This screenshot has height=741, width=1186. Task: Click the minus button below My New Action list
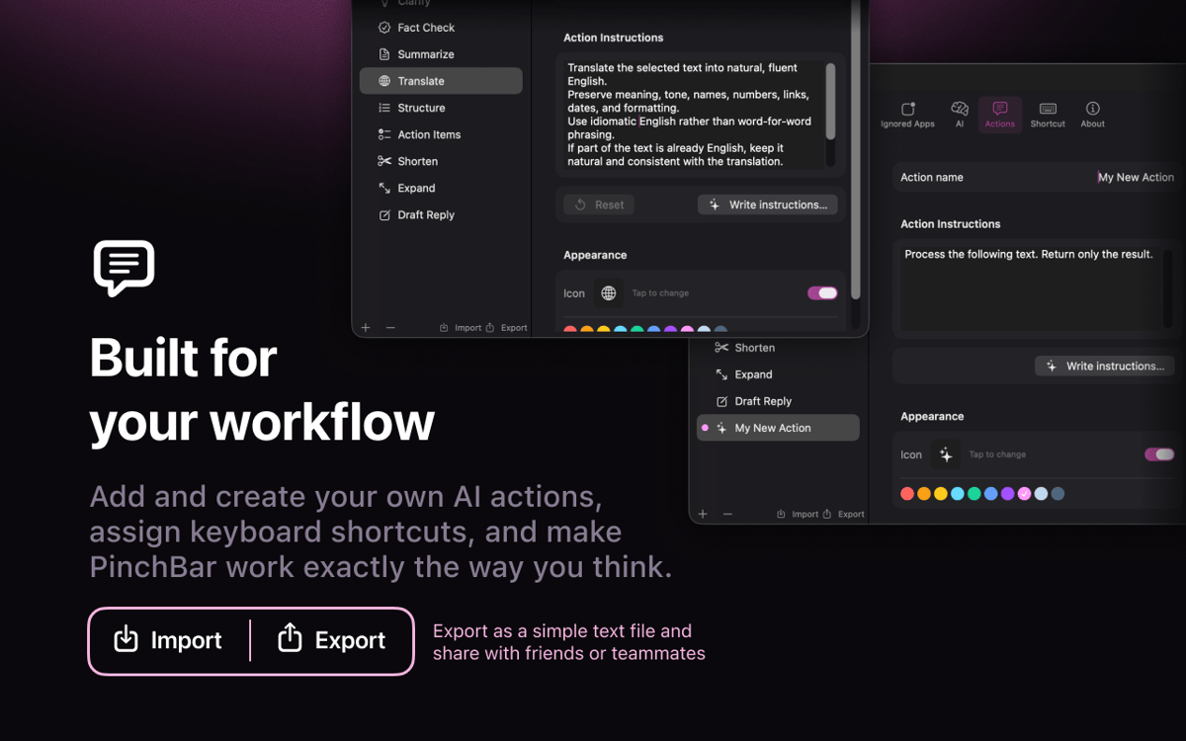pyautogui.click(x=727, y=514)
